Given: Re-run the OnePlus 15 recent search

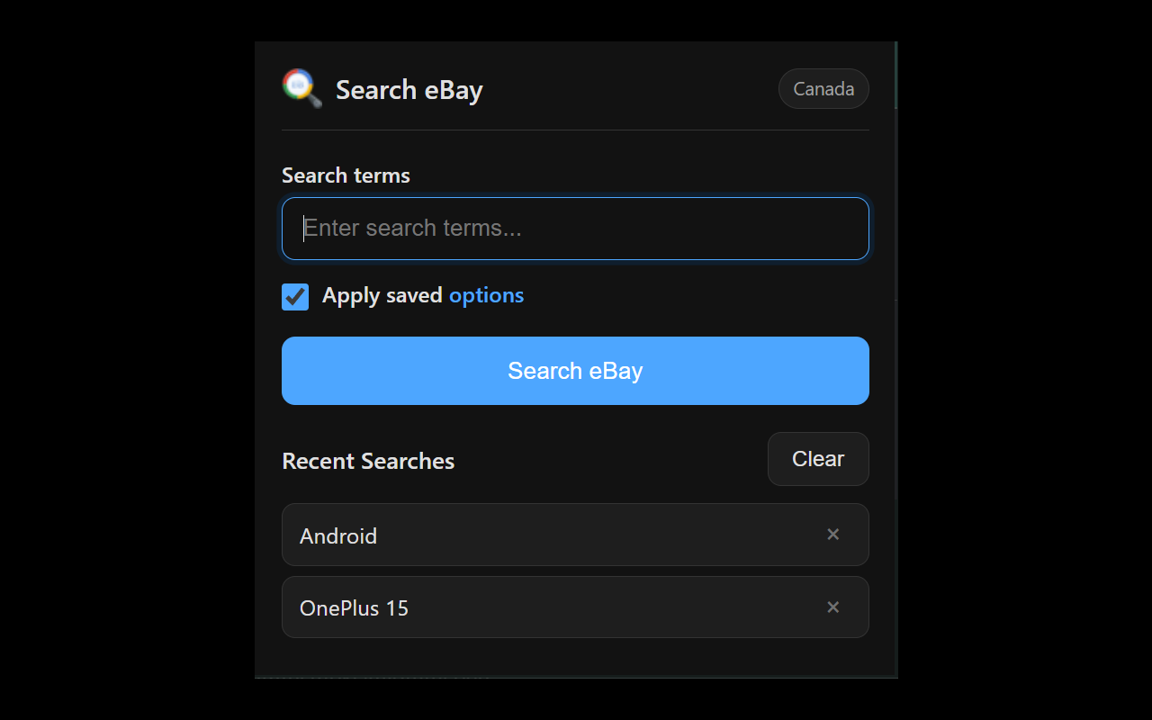Looking at the screenshot, I should pyautogui.click(x=354, y=608).
